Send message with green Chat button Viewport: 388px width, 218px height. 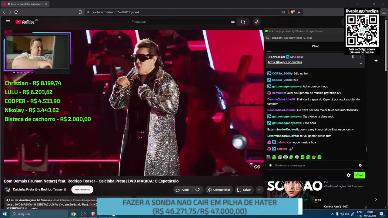click(x=360, y=175)
